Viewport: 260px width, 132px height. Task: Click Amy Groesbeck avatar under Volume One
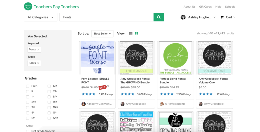coord(201,104)
